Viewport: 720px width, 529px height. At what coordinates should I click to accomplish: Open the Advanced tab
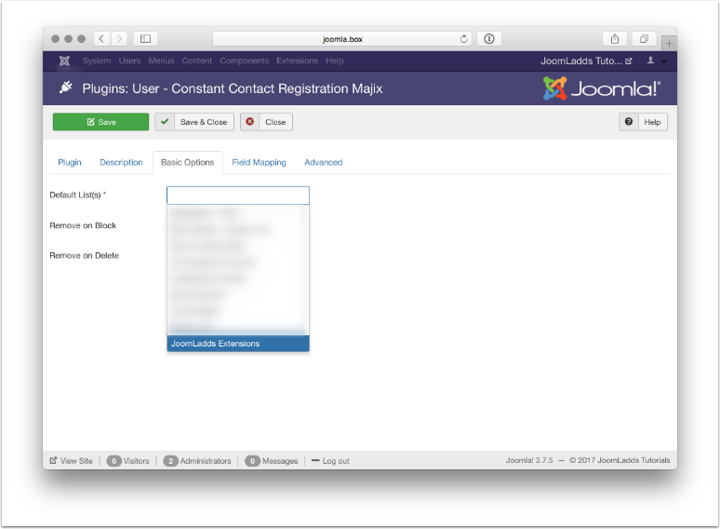(x=324, y=162)
